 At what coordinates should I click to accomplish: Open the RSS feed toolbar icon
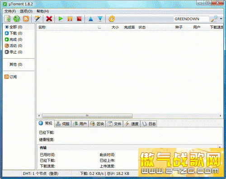26,19
